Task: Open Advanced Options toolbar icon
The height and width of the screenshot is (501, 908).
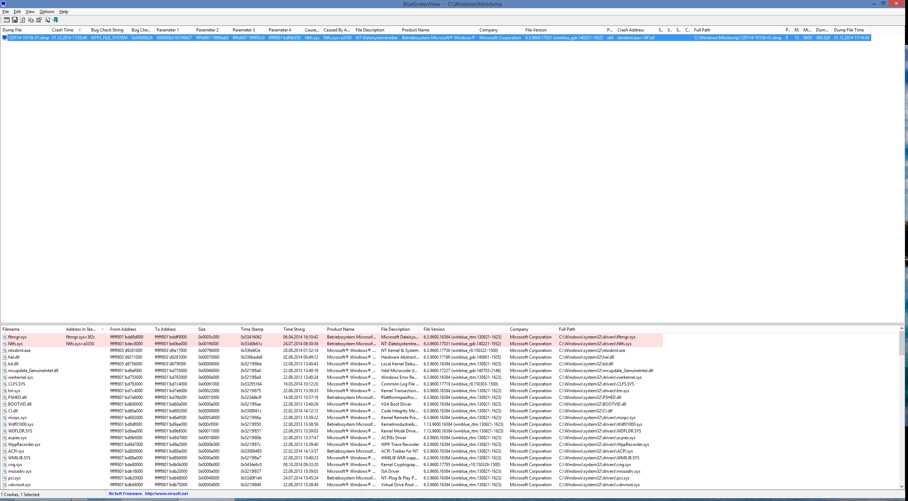Action: click(x=6, y=20)
